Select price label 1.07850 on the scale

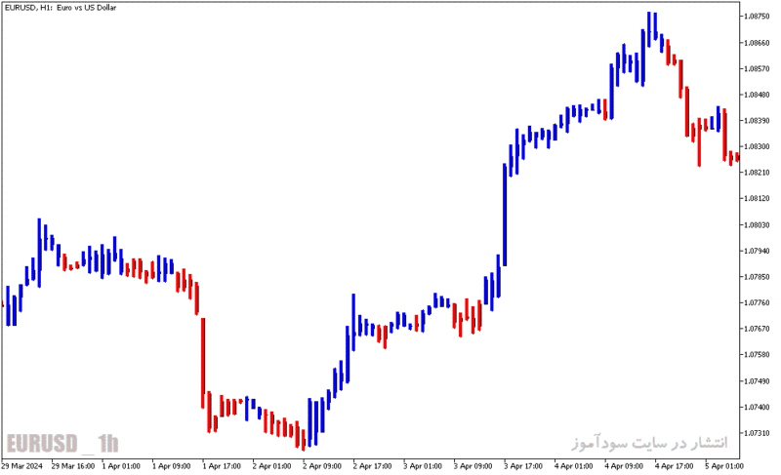pos(757,277)
